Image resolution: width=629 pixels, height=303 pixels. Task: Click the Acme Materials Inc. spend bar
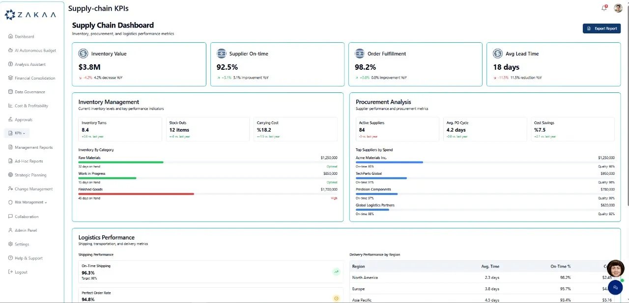coord(389,163)
